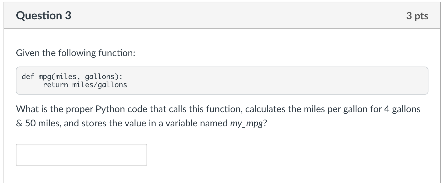Viewport: 441px width, 183px height.
Task: Click the text 'Given the following function:'
Action: pos(76,53)
